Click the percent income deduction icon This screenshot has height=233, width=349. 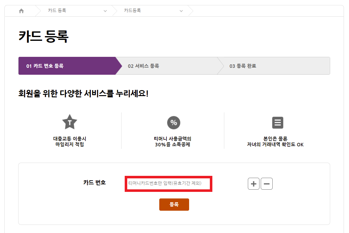[x=174, y=122]
